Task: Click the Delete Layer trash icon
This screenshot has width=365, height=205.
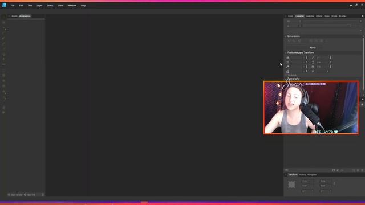Action: (x=362, y=170)
